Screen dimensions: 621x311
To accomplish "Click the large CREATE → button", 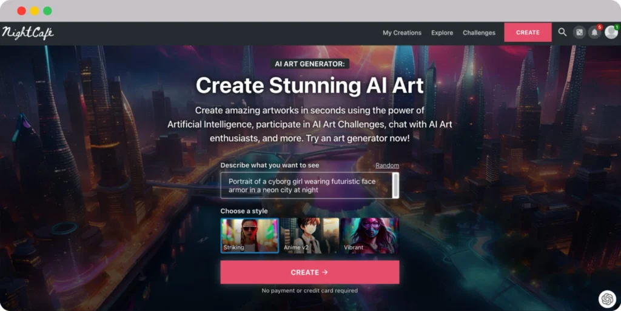I will 310,272.
